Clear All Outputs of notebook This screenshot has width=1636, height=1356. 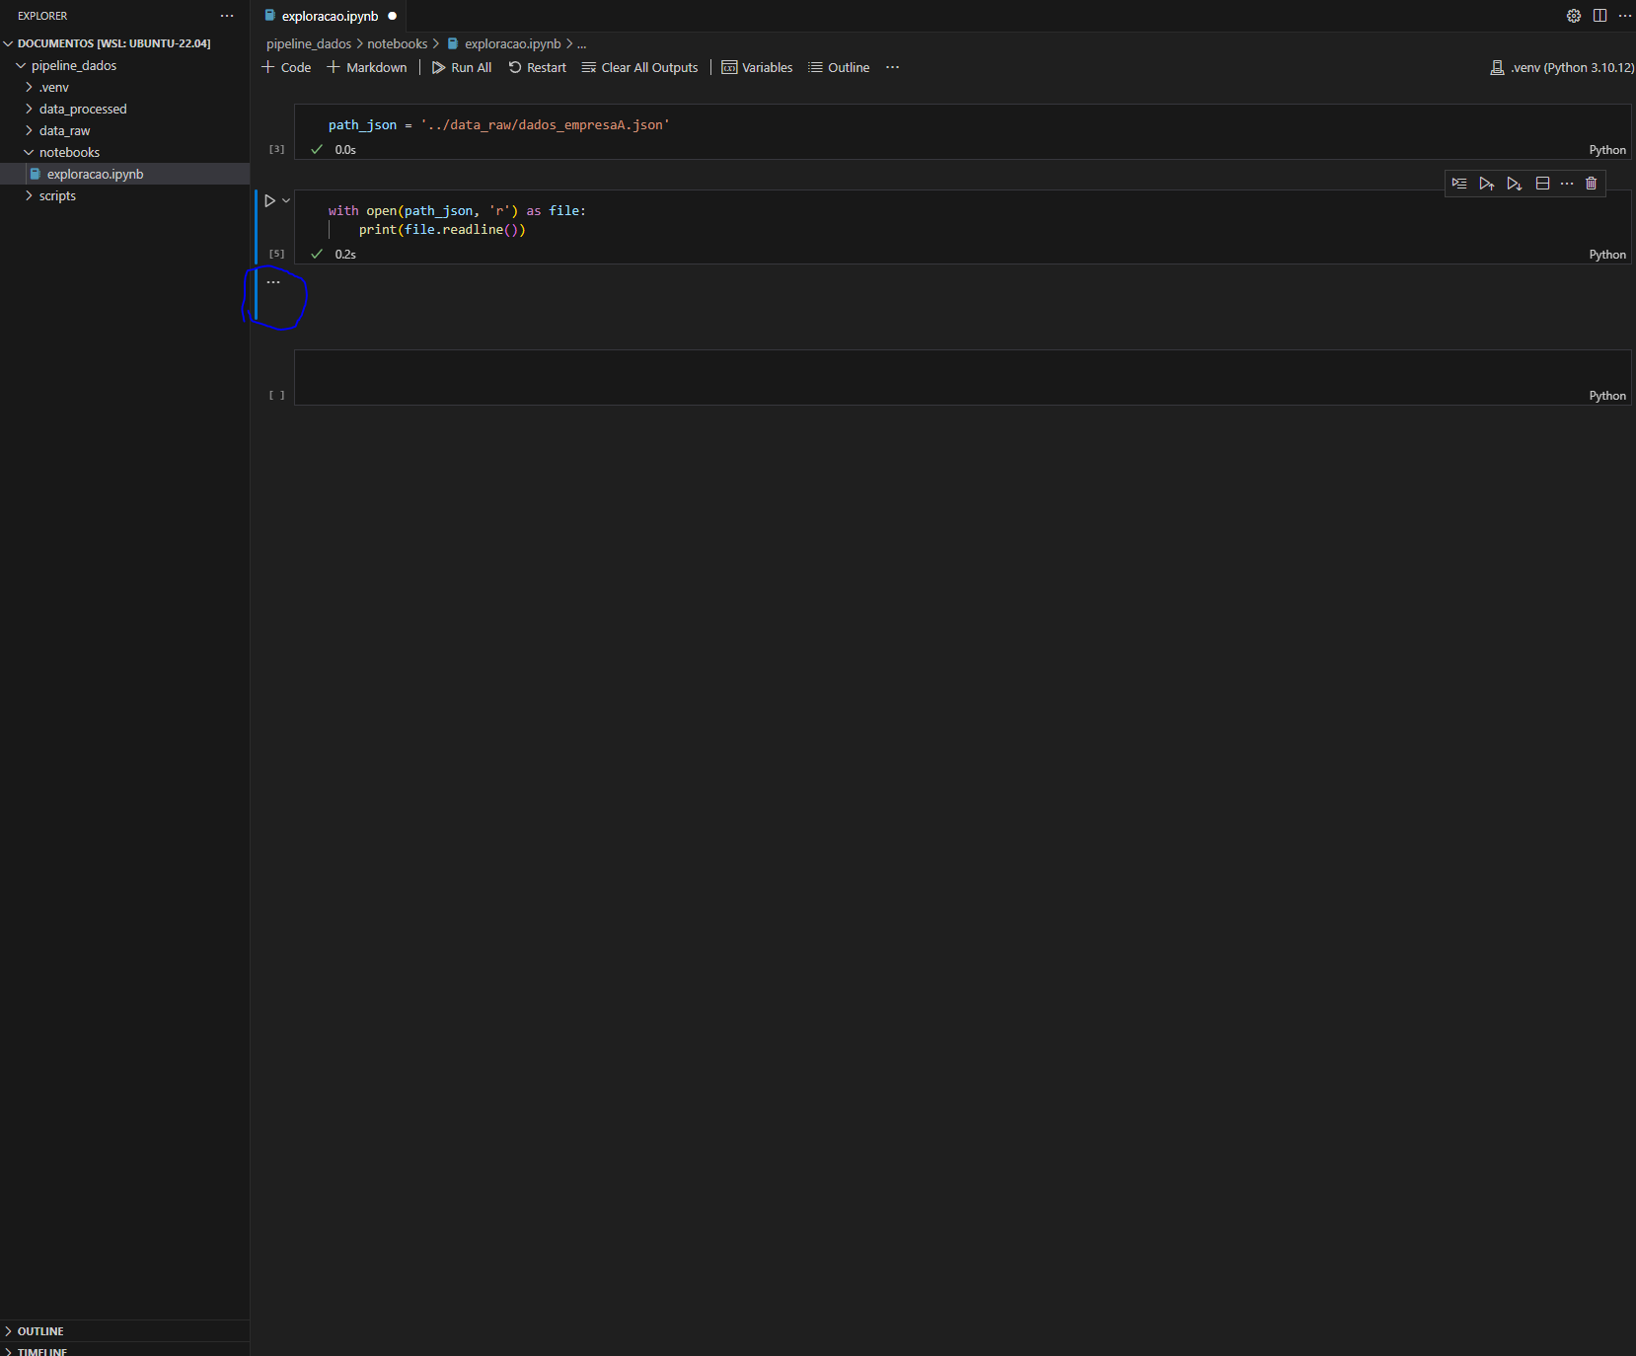click(x=639, y=67)
